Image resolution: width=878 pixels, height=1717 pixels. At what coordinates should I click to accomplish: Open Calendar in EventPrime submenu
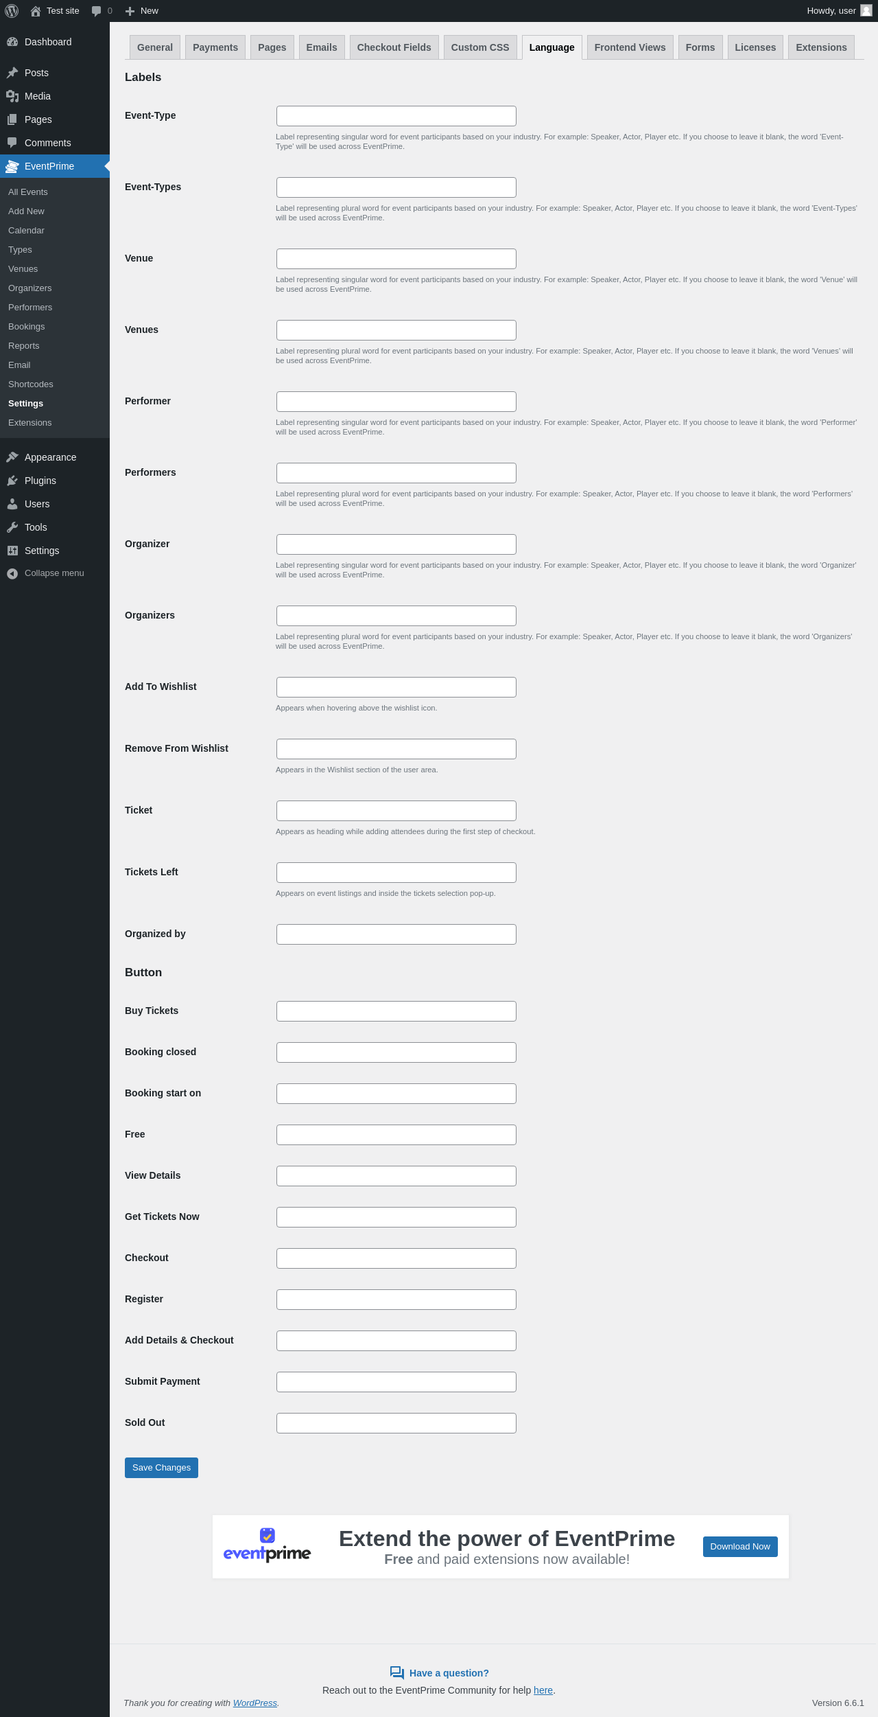[26, 231]
